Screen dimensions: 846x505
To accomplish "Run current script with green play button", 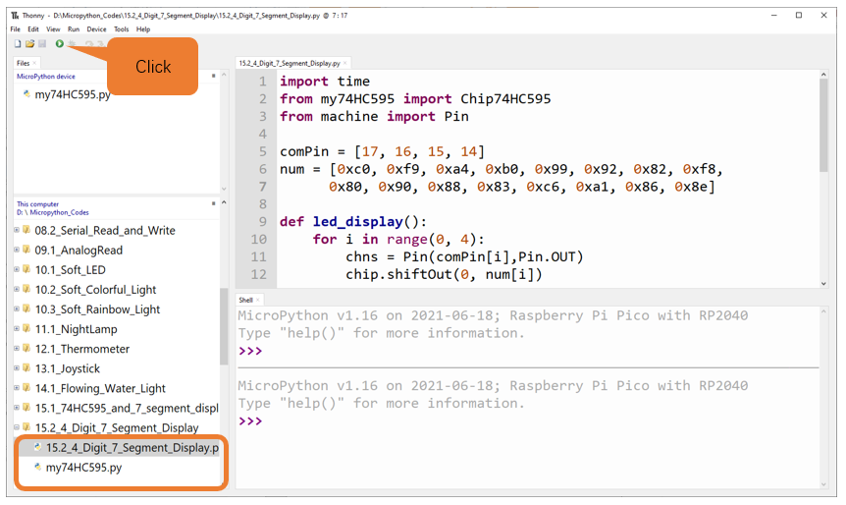I will pos(59,44).
